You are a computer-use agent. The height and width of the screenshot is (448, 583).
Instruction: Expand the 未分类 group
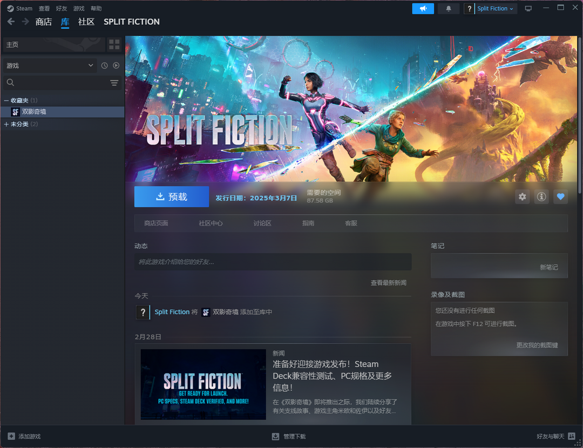[21, 124]
